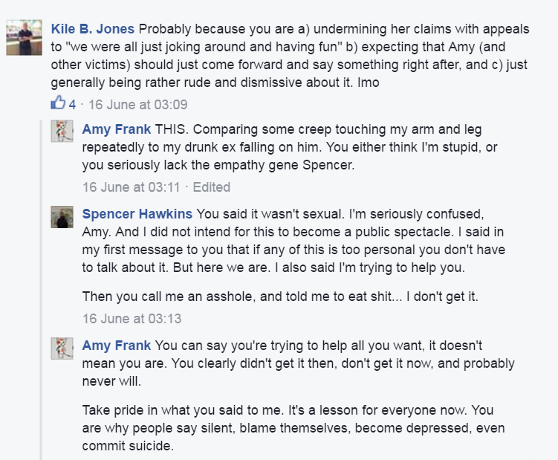Screen dimensions: 558x460
Task: Open the 16 June at 03:13 timestamp
Action: coord(132,319)
